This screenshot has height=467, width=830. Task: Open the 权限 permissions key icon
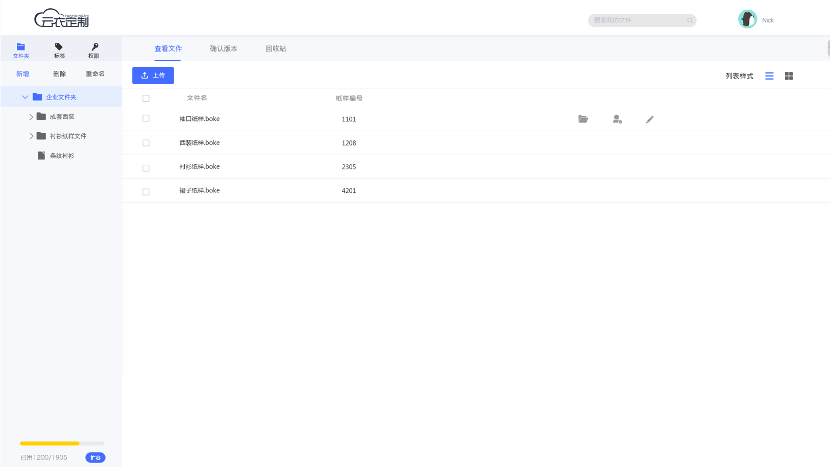point(94,47)
